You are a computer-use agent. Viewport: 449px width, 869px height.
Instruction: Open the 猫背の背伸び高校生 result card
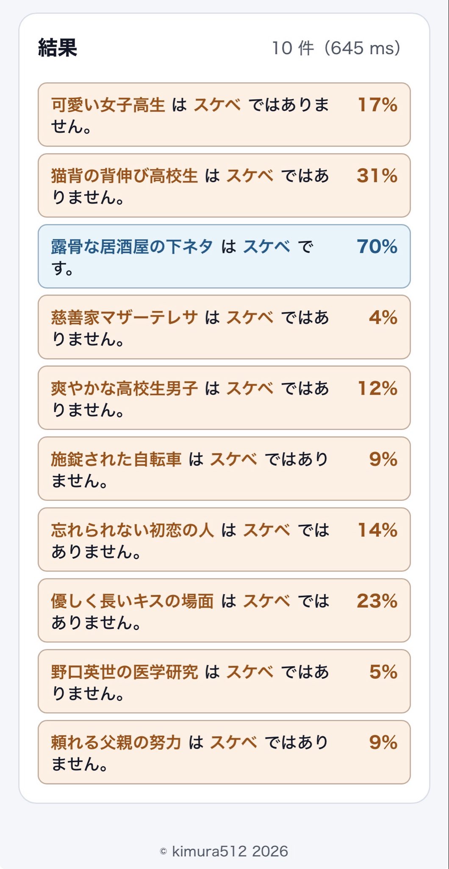pyautogui.click(x=224, y=185)
